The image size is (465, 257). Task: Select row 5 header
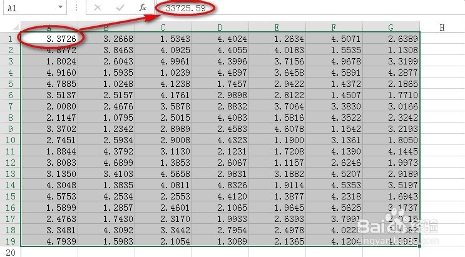point(11,84)
